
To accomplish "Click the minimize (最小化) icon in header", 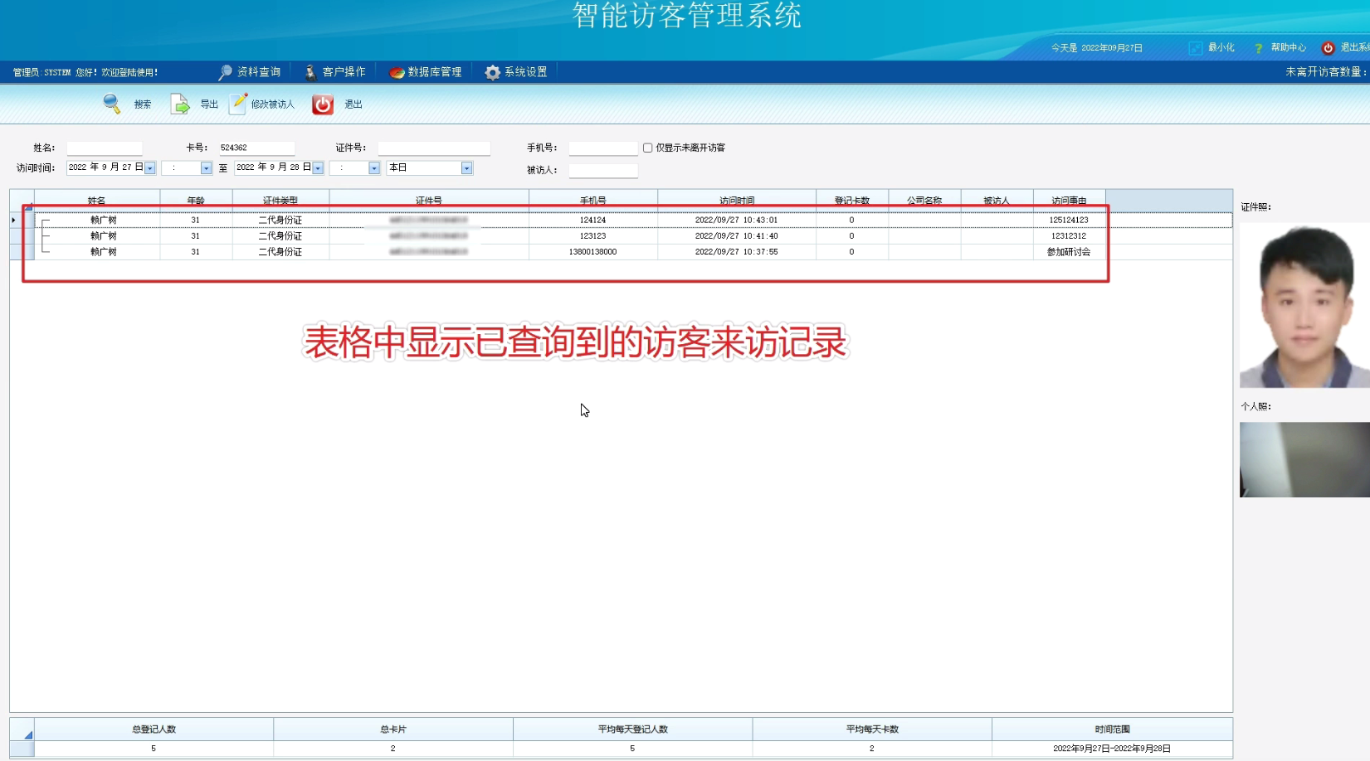I will tap(1195, 48).
